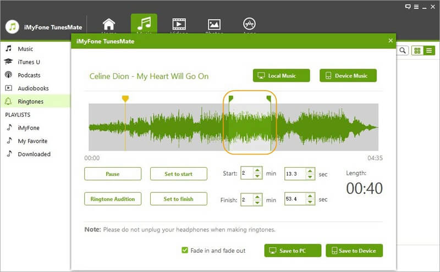Decrease the Finish seconds value
The width and height of the screenshot is (440, 272).
click(x=310, y=202)
